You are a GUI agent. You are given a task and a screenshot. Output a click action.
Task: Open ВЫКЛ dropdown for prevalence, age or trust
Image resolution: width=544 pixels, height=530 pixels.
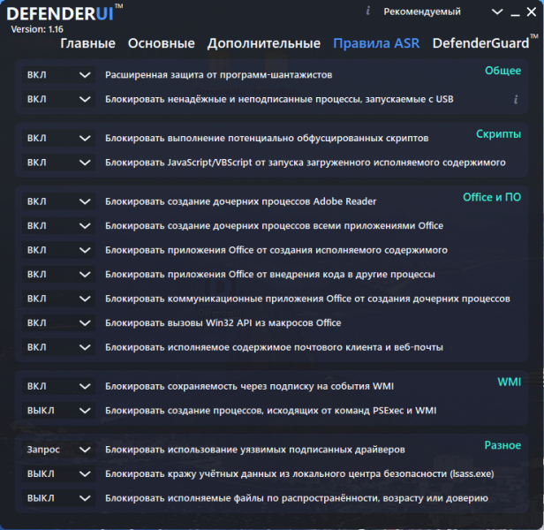58,498
